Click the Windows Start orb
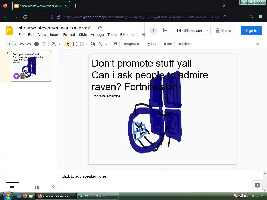This screenshot has width=267, height=200. pos(7,196)
